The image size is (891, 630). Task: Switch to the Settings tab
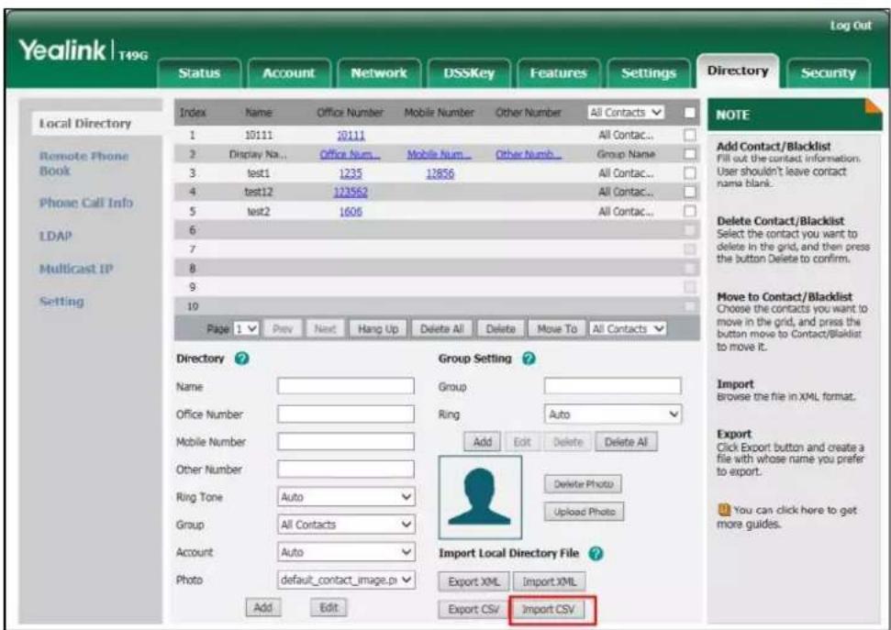(649, 73)
